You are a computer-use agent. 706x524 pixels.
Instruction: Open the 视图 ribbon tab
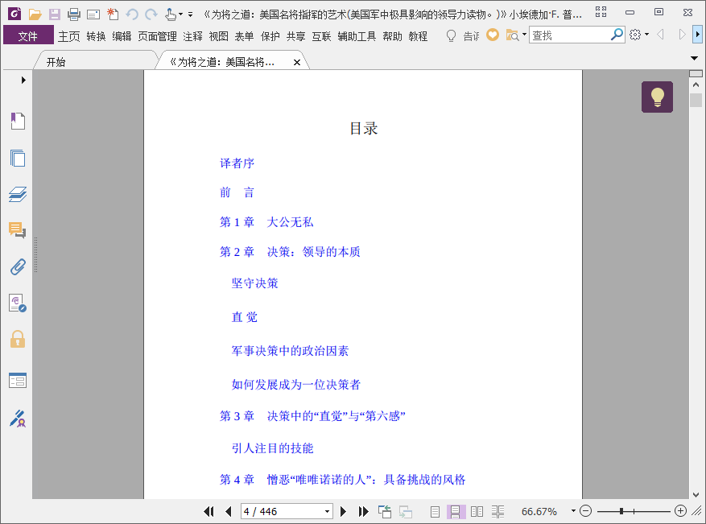tap(218, 36)
